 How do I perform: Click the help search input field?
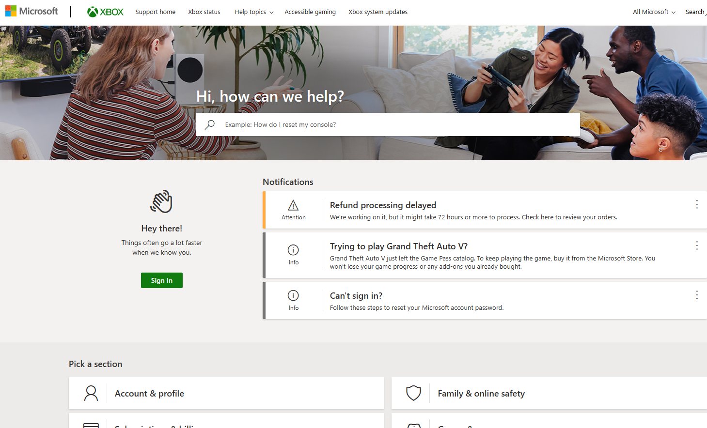tap(388, 124)
